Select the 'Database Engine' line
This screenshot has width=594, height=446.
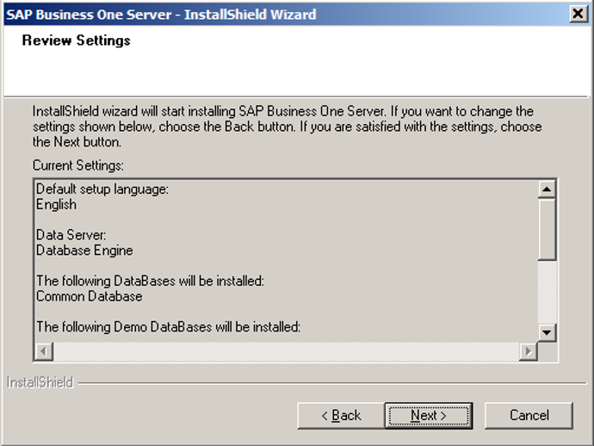84,250
